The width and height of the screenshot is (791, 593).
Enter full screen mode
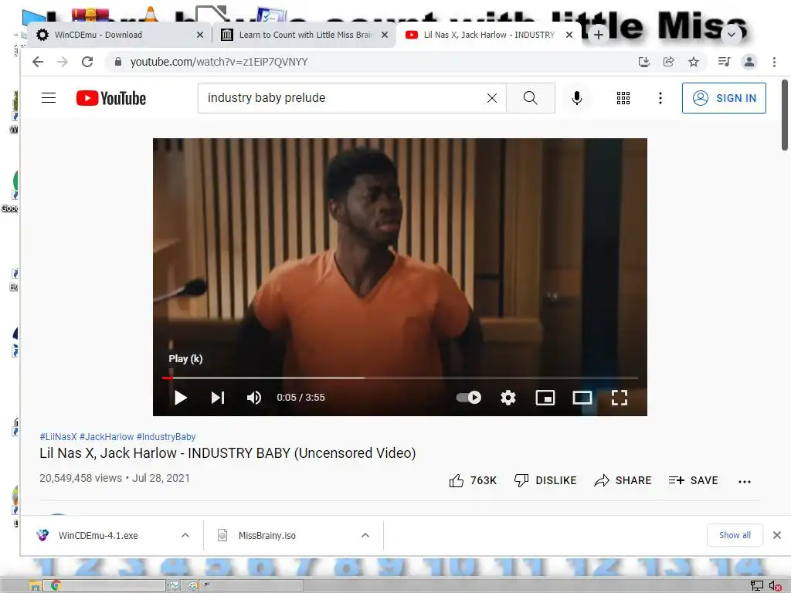click(x=619, y=398)
